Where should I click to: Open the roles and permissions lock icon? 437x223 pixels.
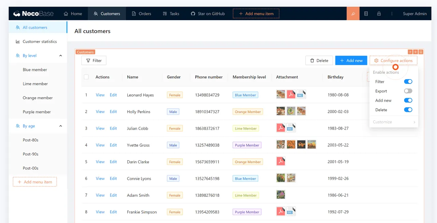coord(379,14)
